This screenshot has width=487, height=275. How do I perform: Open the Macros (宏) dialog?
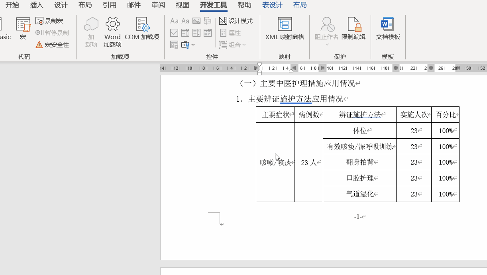click(x=23, y=29)
